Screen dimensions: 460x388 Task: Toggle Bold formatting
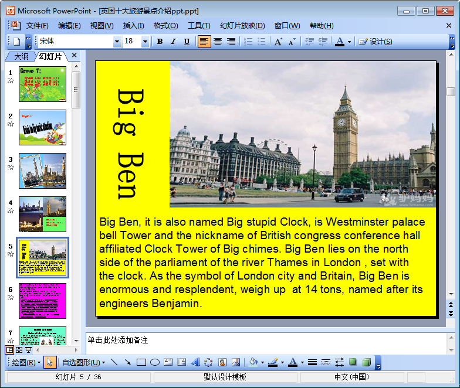coord(160,42)
